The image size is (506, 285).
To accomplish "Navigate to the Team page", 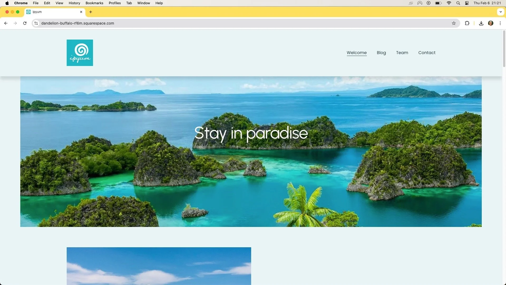I will (402, 53).
